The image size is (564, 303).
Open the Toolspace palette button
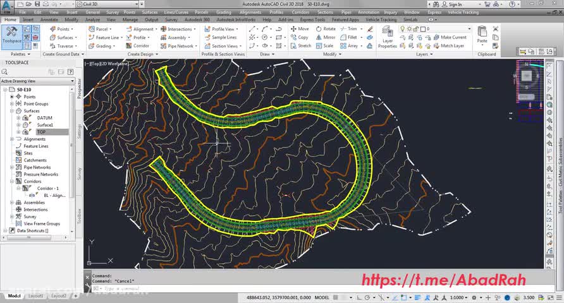click(x=11, y=36)
